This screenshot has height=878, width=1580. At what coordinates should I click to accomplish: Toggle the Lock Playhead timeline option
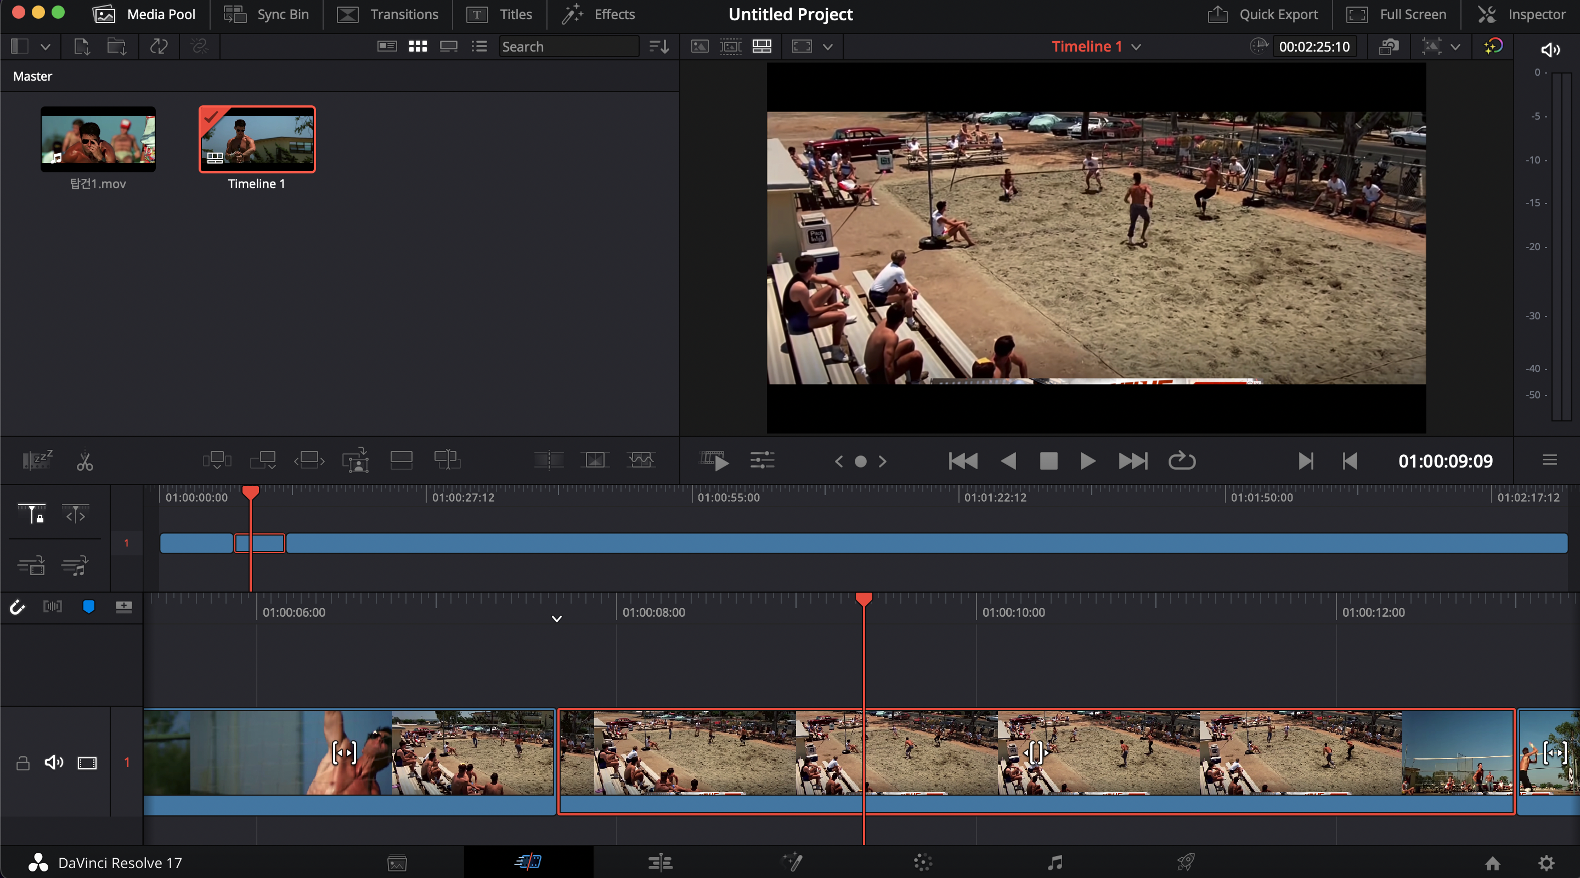[31, 514]
